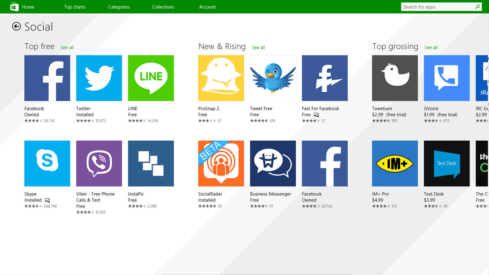This screenshot has width=489, height=275.
Task: Open the Facebook tile in New & Rising
Action: [325, 163]
